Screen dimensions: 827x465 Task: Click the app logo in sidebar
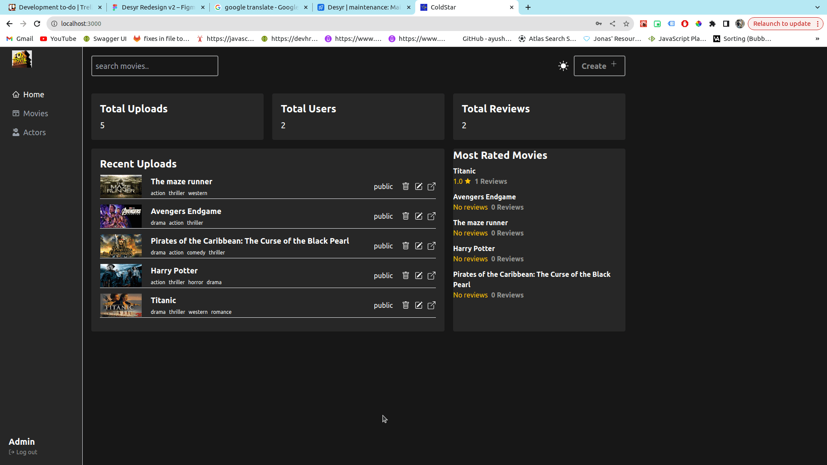[22, 59]
